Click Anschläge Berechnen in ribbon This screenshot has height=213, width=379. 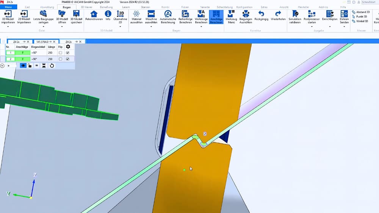pos(216,14)
